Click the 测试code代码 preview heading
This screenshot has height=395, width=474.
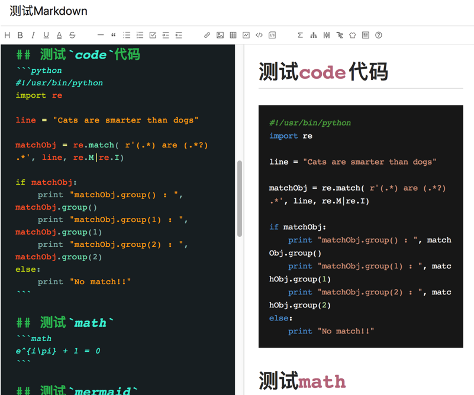coord(324,72)
